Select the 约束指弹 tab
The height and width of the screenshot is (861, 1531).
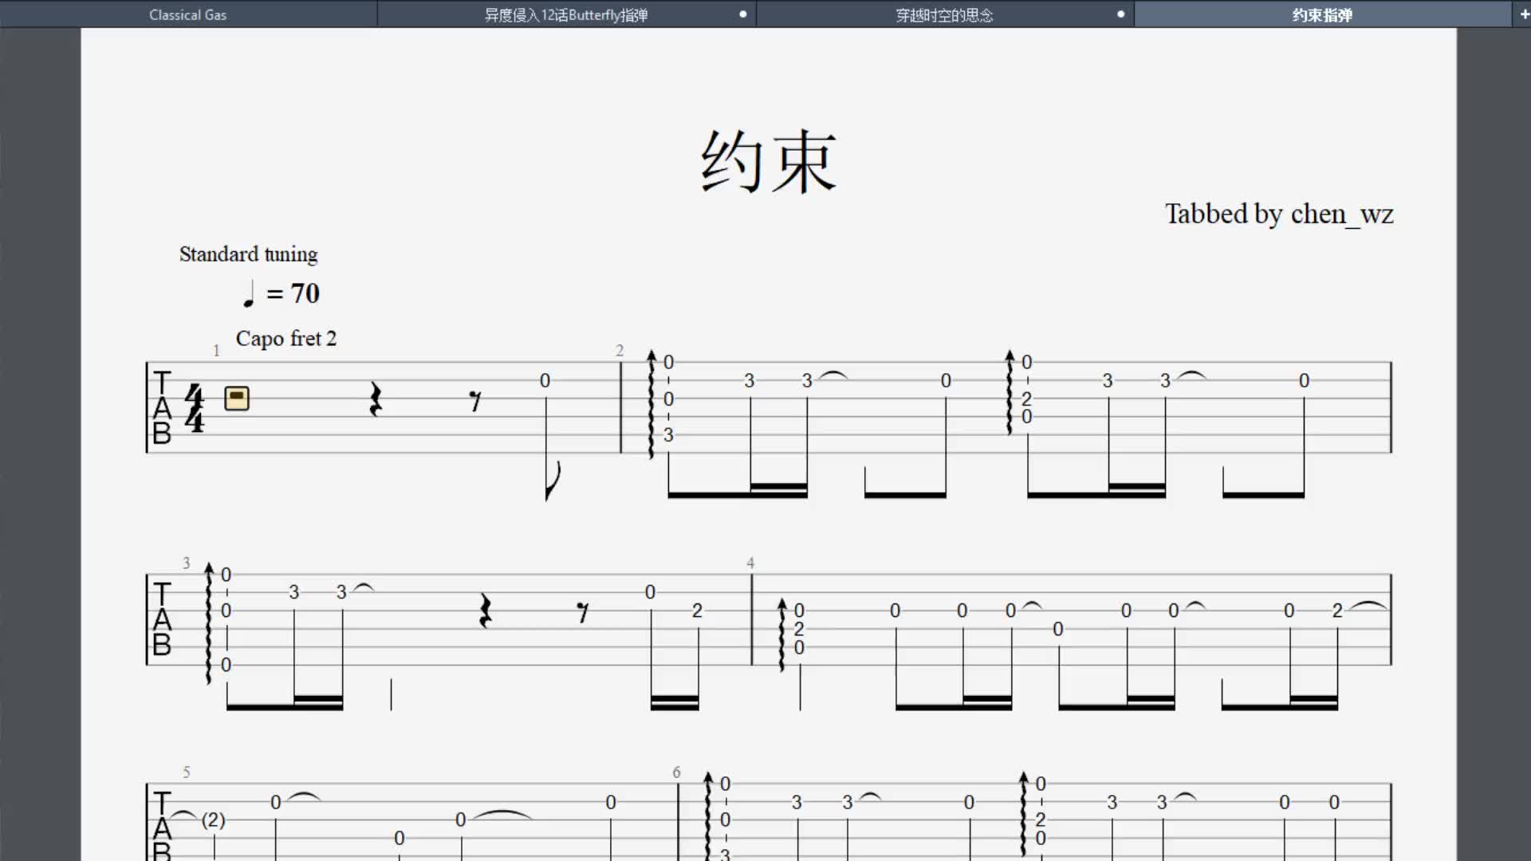pyautogui.click(x=1322, y=14)
